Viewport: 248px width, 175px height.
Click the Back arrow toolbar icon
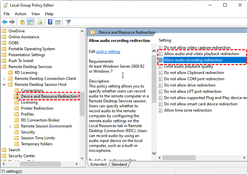point(5,22)
